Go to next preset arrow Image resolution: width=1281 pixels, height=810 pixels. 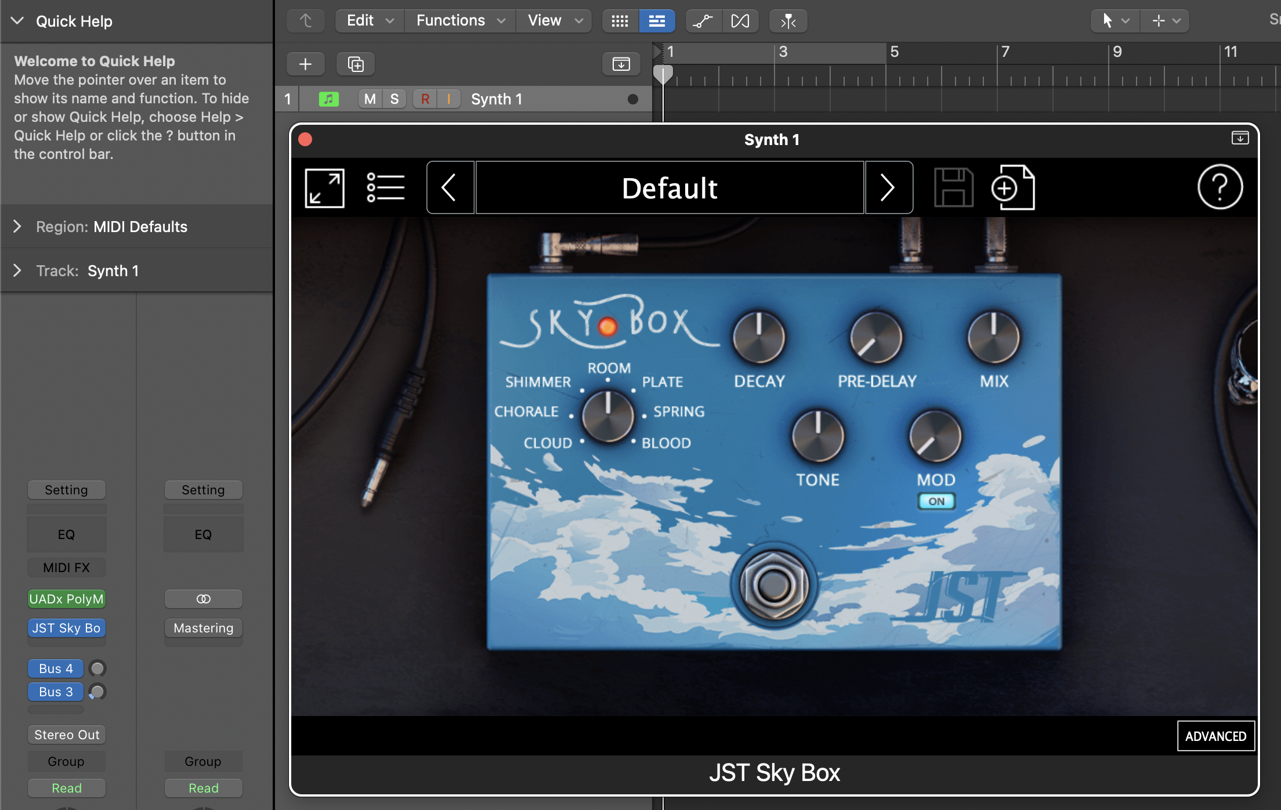point(888,188)
